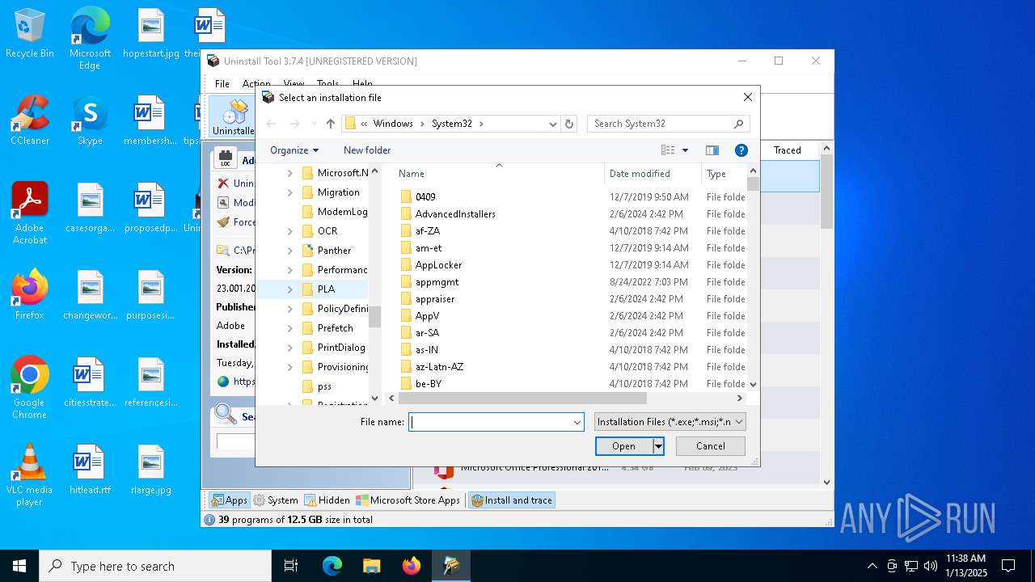The height and width of the screenshot is (582, 1035).
Task: Select the AdvancedInstallers folder
Action: click(455, 214)
